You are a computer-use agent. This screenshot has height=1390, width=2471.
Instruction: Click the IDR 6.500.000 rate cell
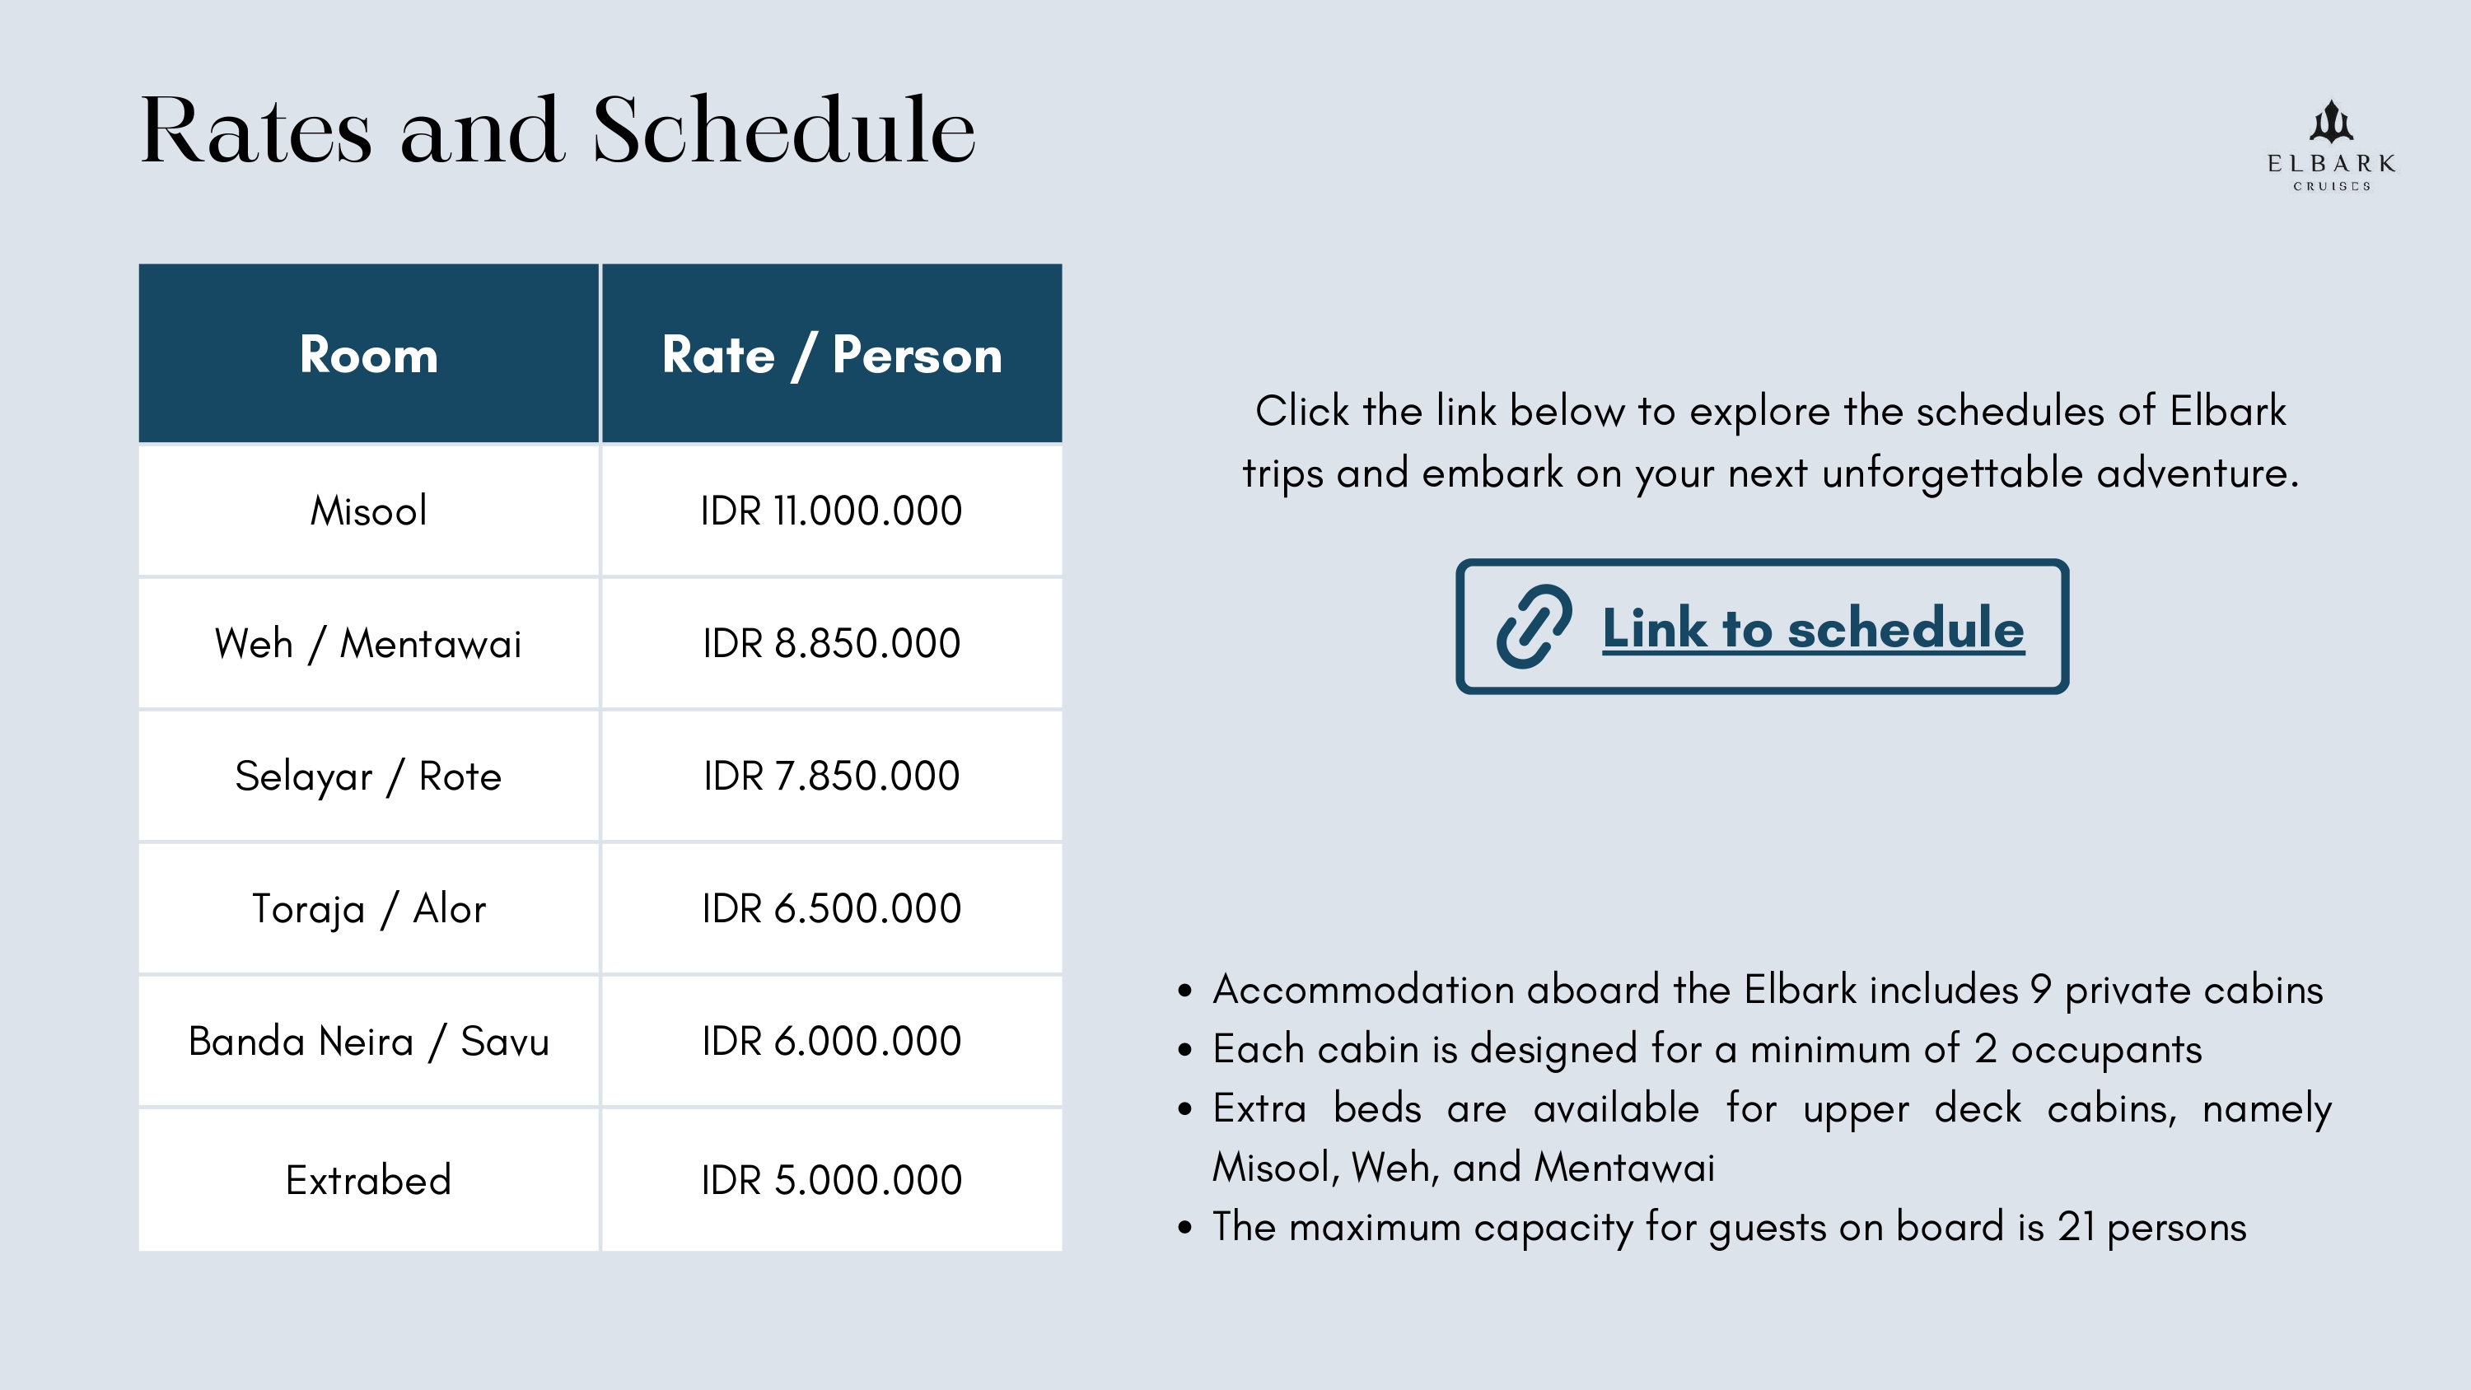click(x=832, y=908)
